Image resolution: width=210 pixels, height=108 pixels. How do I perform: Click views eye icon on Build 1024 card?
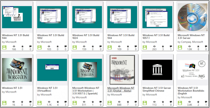click(x=84, y=46)
